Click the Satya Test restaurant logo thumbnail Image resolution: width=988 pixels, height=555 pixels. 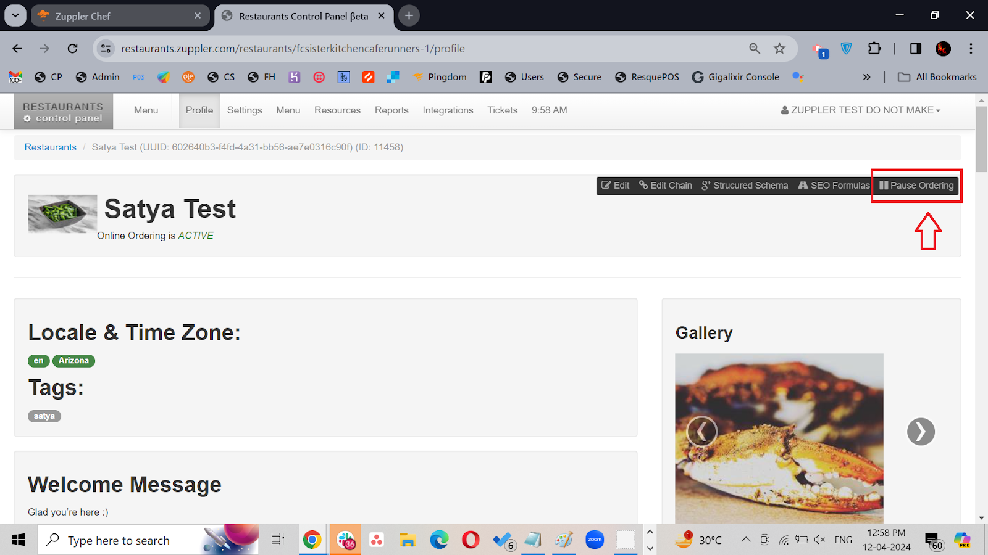coord(62,213)
